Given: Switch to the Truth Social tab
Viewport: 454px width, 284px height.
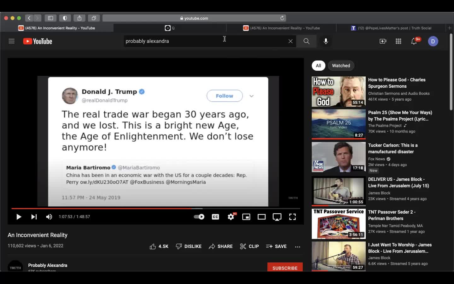Looking at the screenshot, I should point(391,28).
